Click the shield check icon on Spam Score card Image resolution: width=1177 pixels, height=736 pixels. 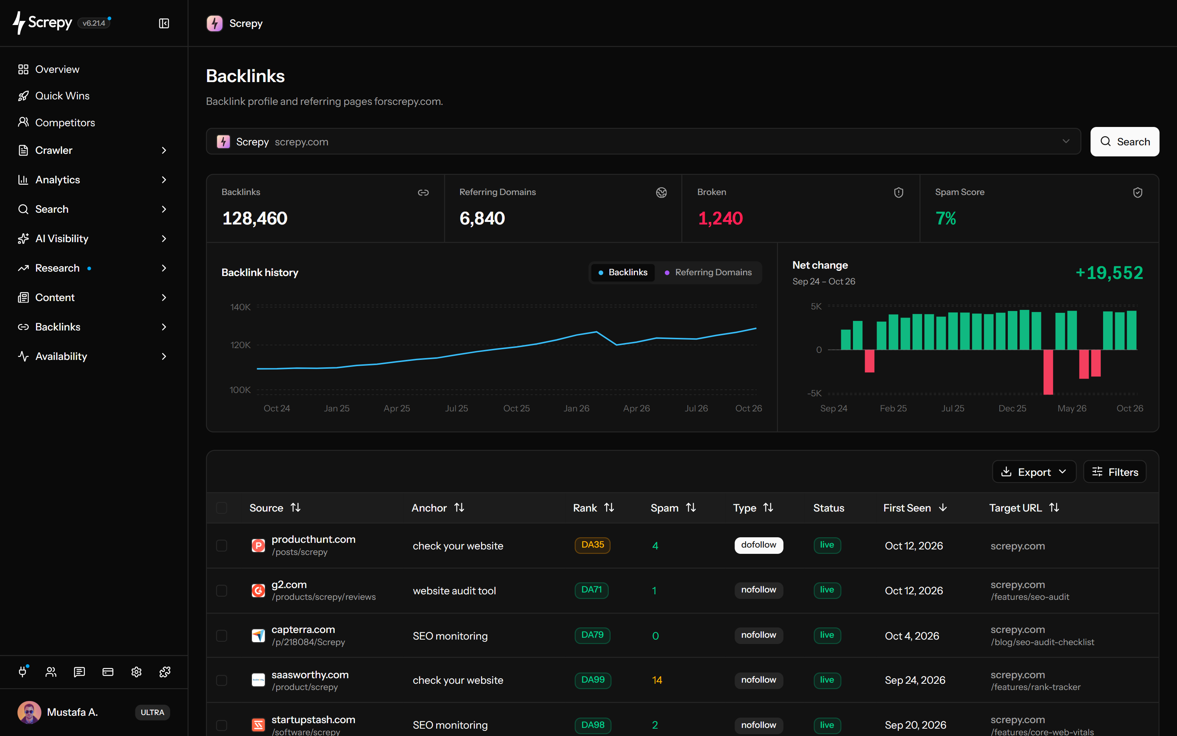coord(1138,193)
